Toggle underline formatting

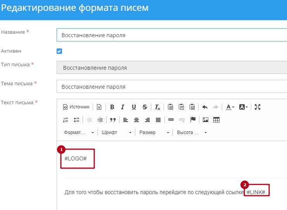(x=134, y=107)
